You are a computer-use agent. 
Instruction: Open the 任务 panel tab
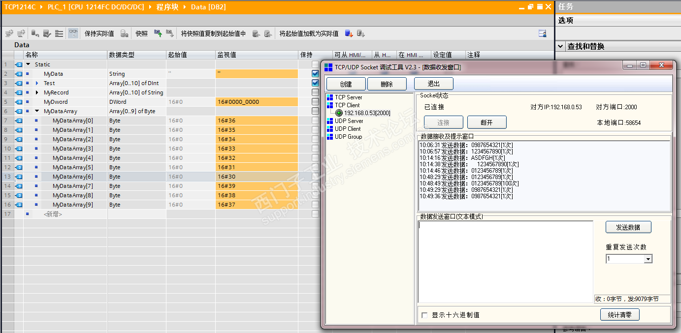565,7
